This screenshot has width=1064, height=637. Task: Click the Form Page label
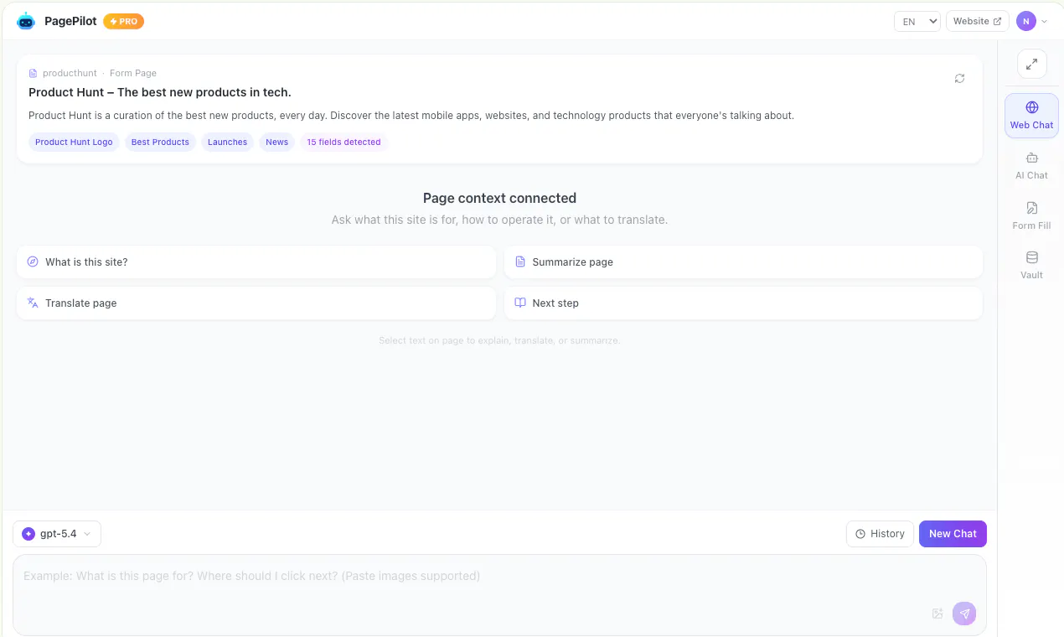(x=133, y=74)
